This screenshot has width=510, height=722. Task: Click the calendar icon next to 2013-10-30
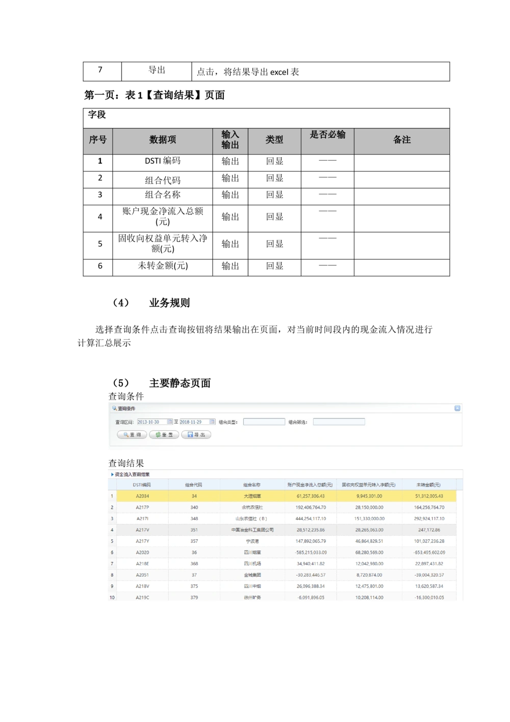(170, 422)
